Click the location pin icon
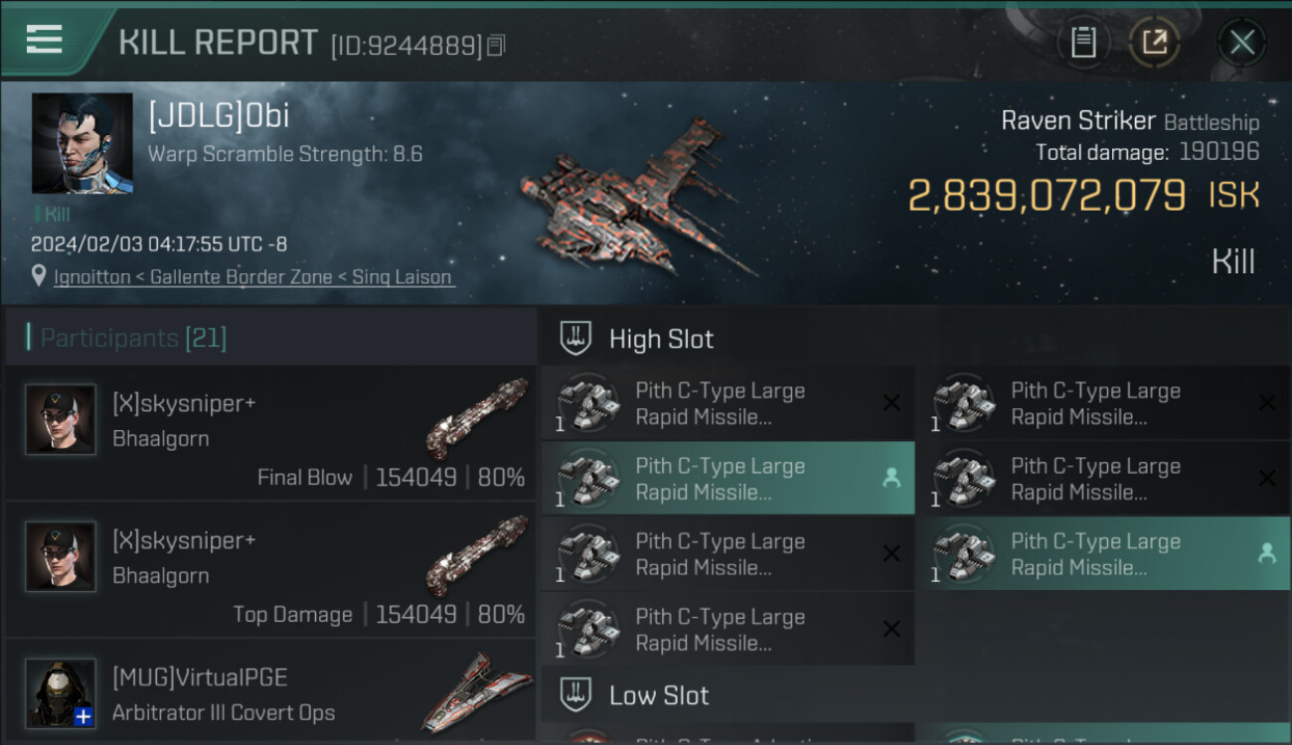Viewport: 1292px width, 745px height. 39,277
